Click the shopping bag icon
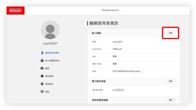This screenshot has height=110, width=196. pyautogui.click(x=42, y=76)
